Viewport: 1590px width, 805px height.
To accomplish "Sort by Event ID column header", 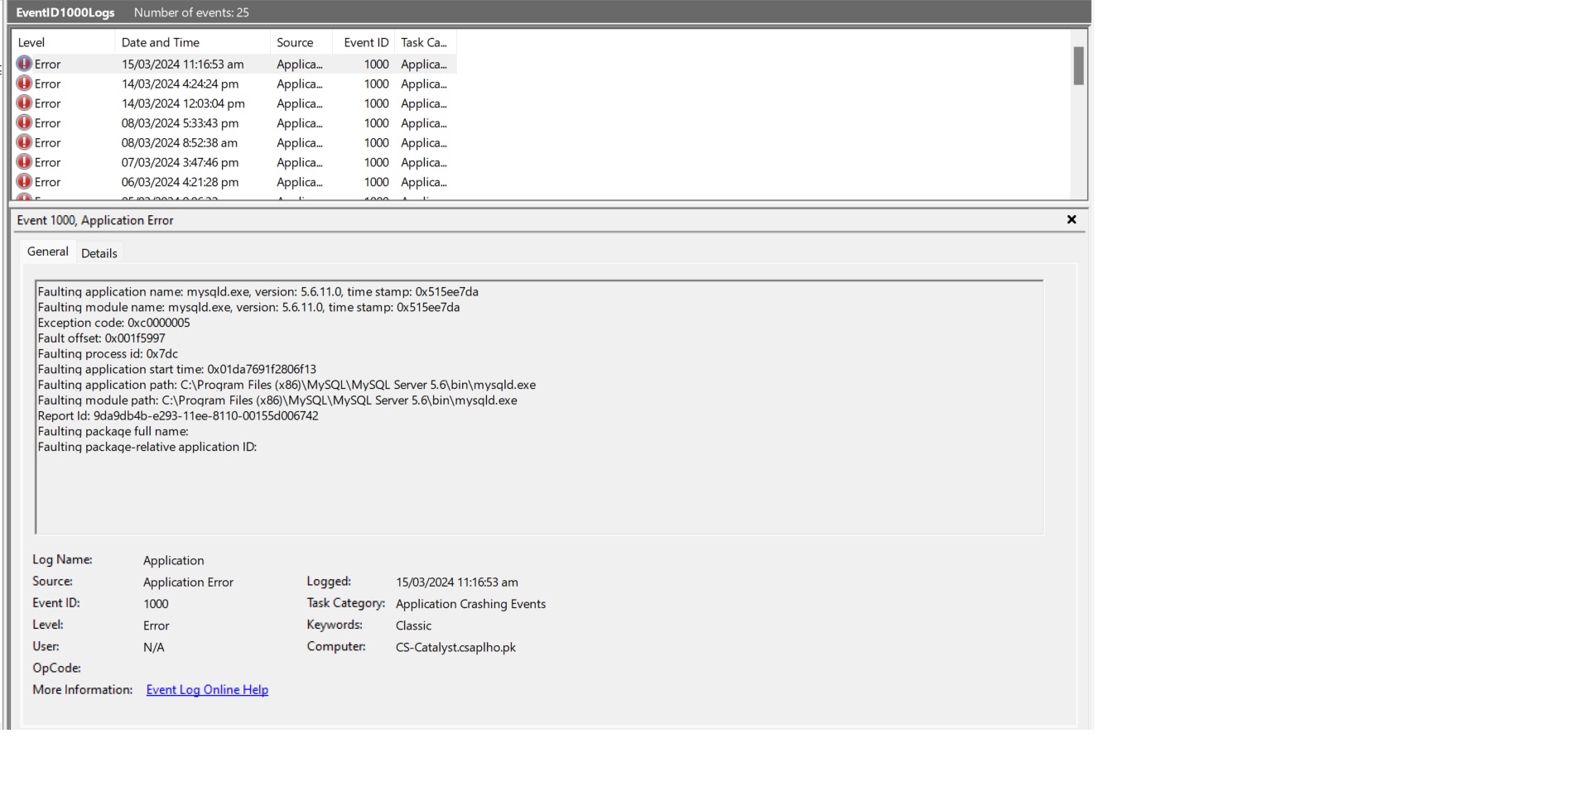I will [x=365, y=42].
